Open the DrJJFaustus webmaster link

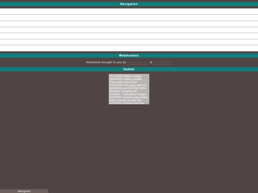(x=162, y=62)
